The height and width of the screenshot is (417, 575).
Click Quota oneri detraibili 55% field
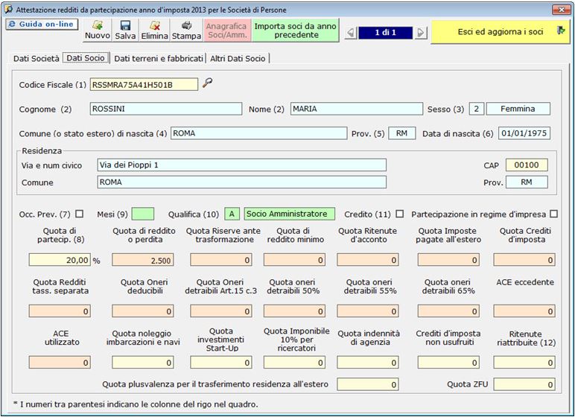pos(368,311)
